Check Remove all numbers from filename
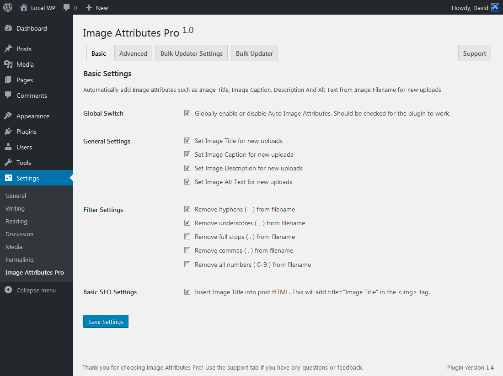 [187, 265]
